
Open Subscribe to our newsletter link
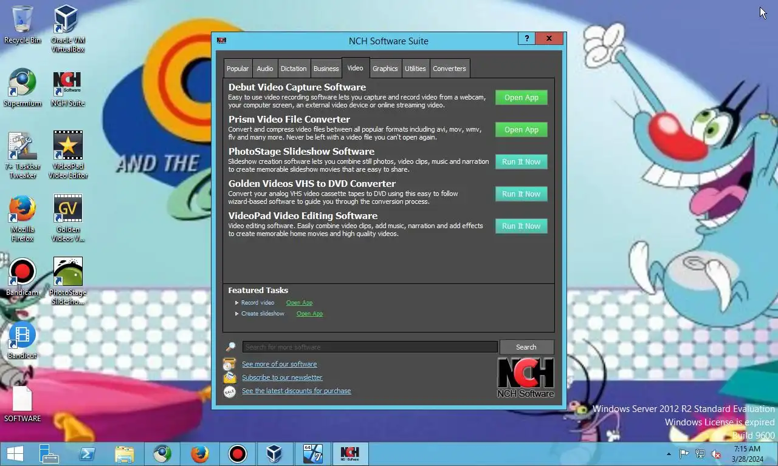pyautogui.click(x=282, y=377)
